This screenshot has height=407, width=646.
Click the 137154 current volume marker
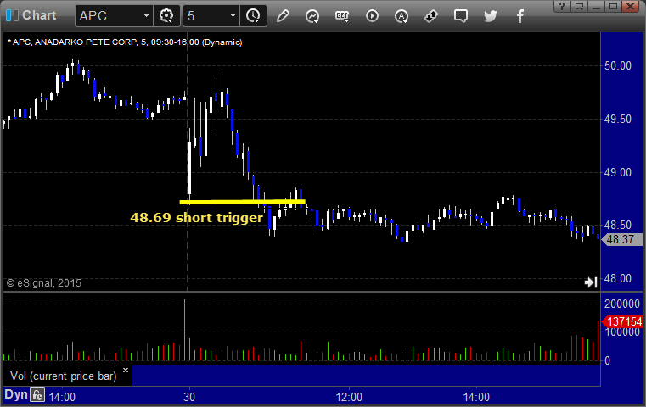point(622,321)
